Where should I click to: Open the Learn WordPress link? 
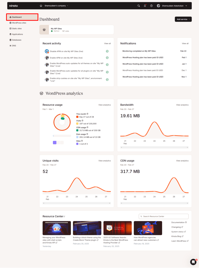[x=180, y=241]
